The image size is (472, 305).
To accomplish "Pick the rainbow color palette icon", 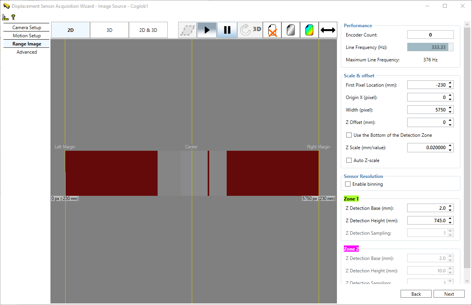I will [x=309, y=30].
